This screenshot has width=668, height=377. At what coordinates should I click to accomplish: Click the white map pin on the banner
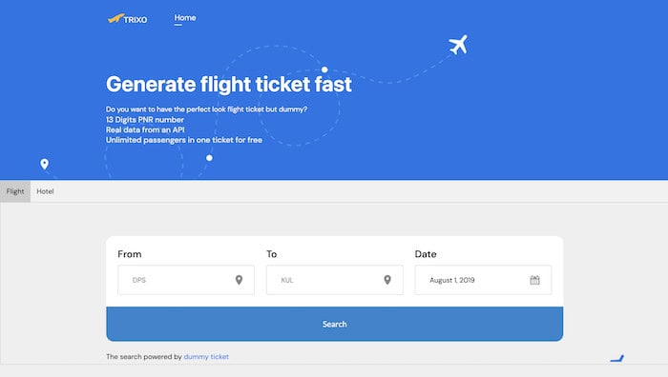[44, 164]
